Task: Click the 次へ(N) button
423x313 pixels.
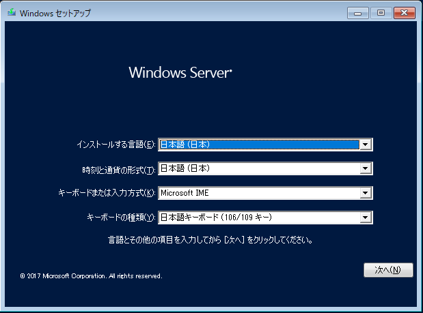Action: (x=388, y=269)
